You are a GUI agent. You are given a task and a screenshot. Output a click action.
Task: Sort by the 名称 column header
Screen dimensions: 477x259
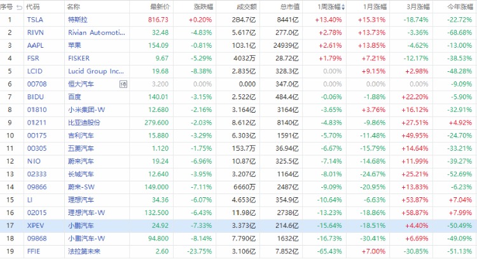[73, 7]
